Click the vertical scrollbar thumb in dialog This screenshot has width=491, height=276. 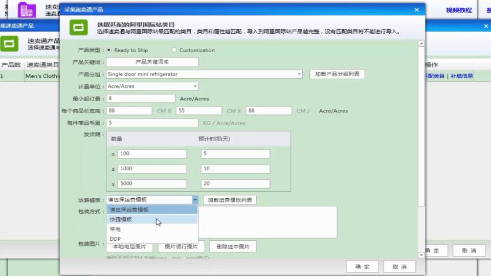[421, 126]
